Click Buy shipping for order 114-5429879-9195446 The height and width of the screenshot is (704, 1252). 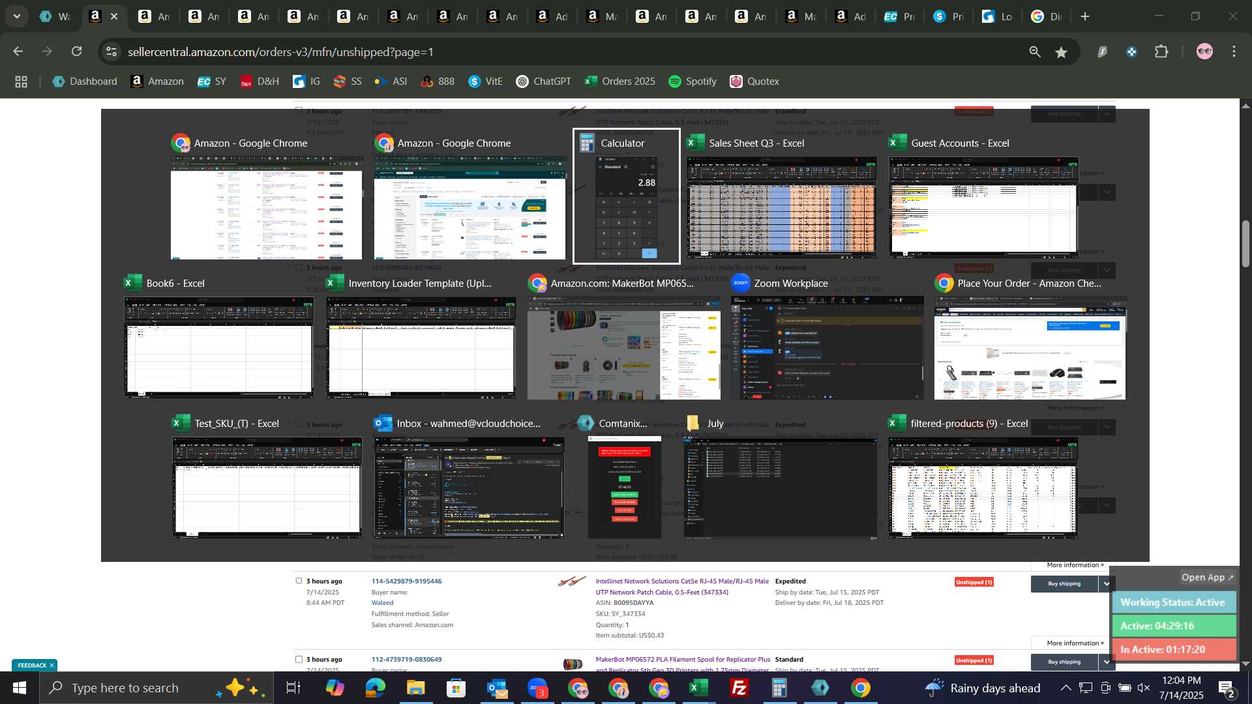[1064, 583]
